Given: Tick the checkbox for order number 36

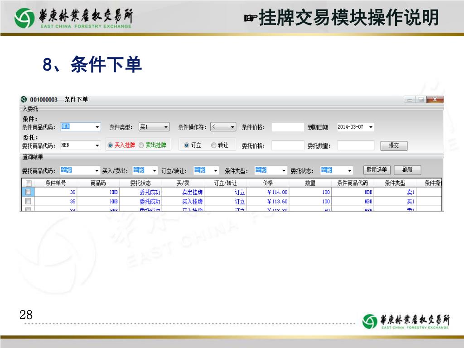Looking at the screenshot, I should tap(28, 192).
